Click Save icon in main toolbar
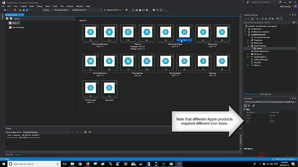 click(x=24, y=10)
